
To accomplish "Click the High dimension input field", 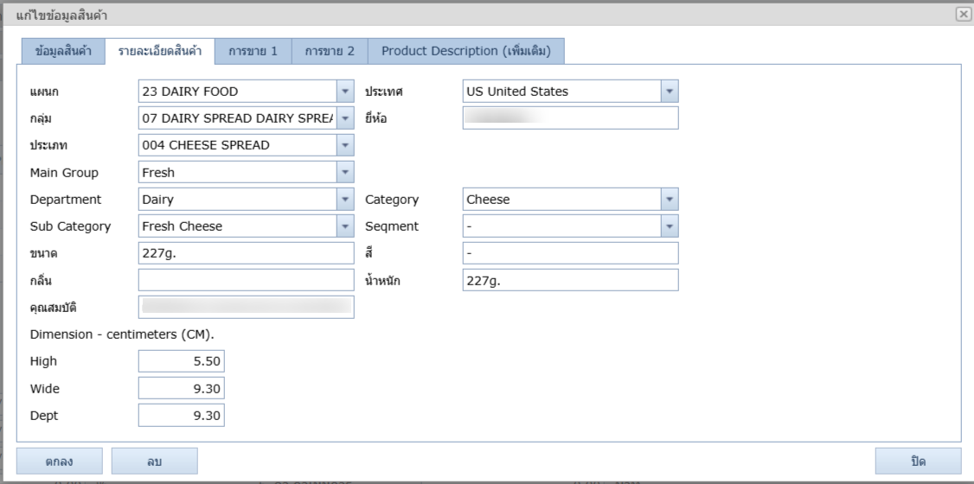I will tap(181, 361).
